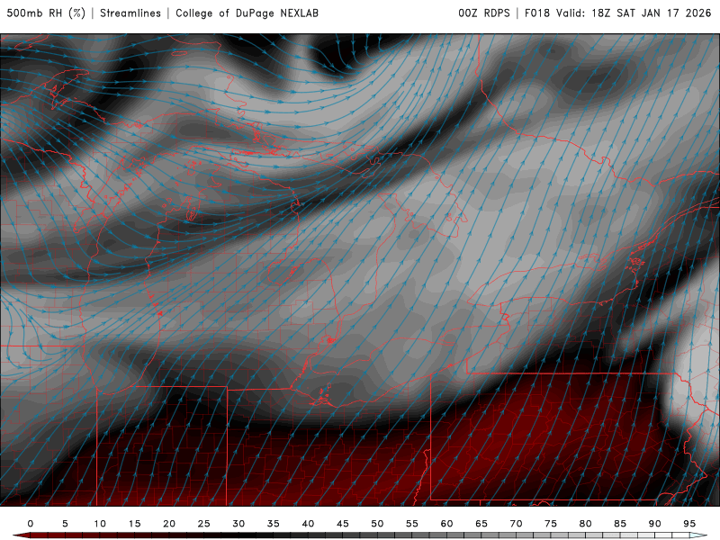Click the 70 value on the color scale
The width and height of the screenshot is (720, 540).
tap(516, 524)
